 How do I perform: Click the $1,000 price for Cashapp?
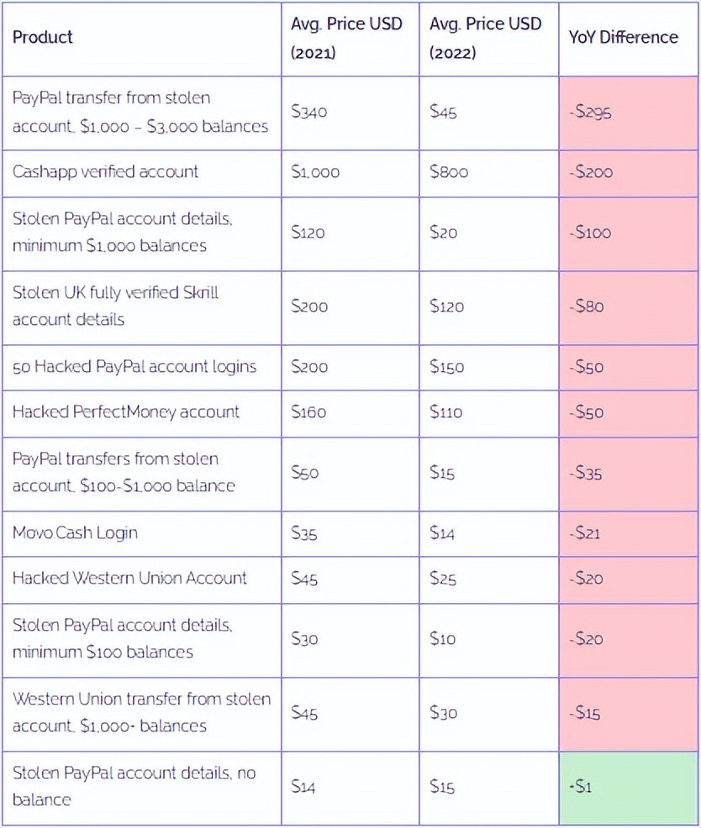315,172
